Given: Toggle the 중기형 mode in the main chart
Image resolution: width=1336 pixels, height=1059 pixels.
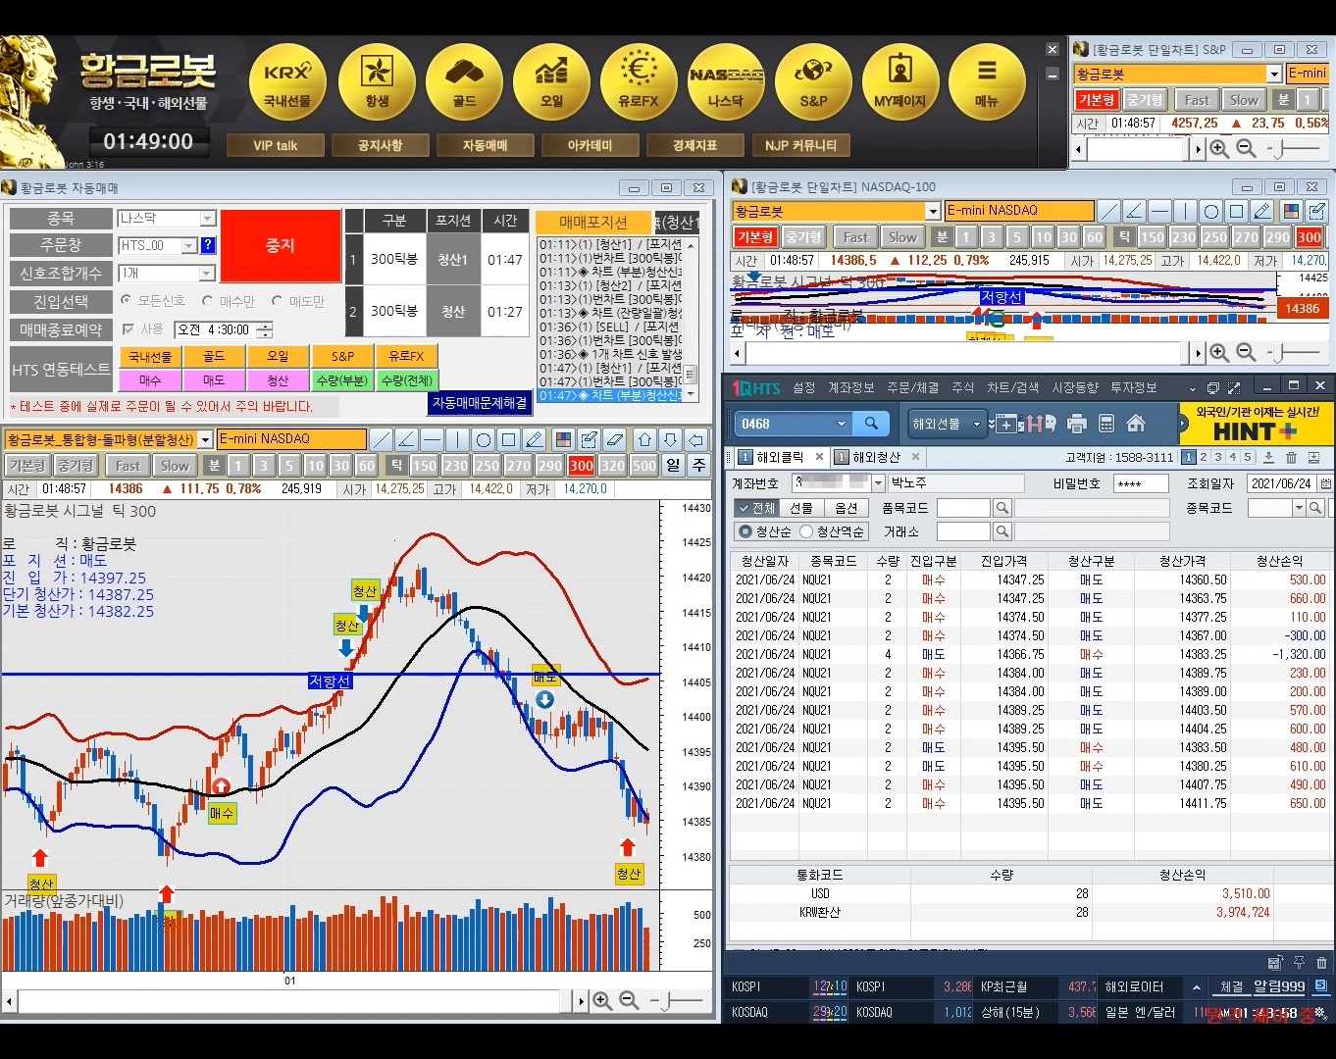Looking at the screenshot, I should coord(76,465).
